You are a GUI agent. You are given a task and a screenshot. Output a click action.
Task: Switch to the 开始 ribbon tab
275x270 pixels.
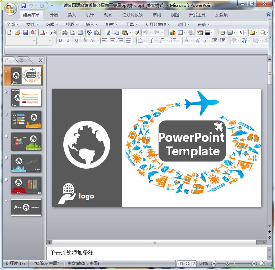coord(54,15)
